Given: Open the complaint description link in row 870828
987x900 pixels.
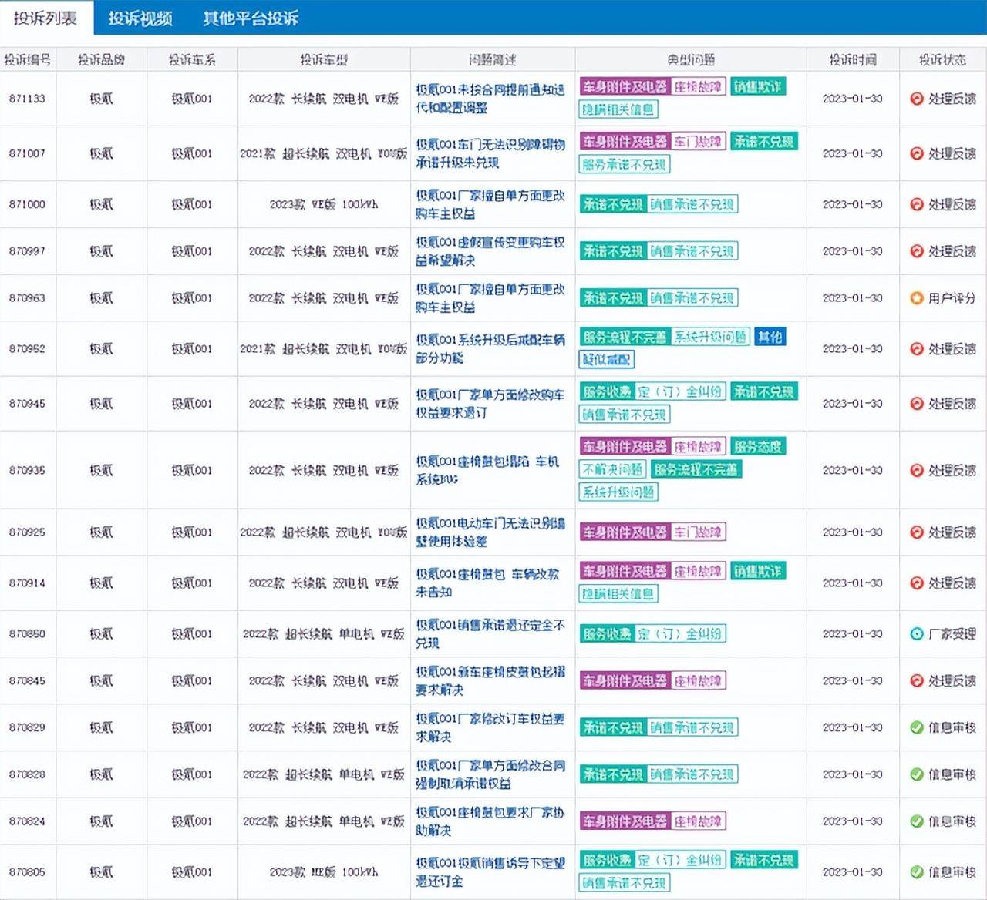Looking at the screenshot, I should click(490, 774).
